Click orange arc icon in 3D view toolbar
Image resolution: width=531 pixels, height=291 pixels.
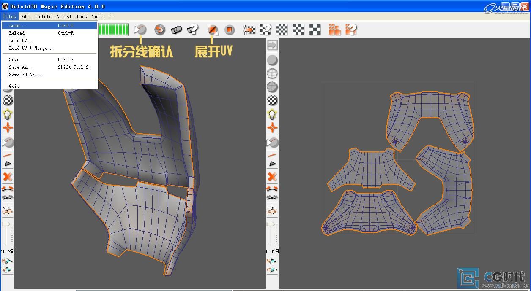pyautogui.click(x=8, y=189)
